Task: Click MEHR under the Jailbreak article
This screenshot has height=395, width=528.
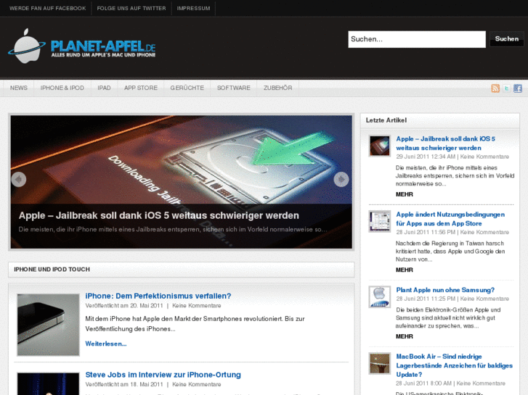Action: pyautogui.click(x=404, y=194)
